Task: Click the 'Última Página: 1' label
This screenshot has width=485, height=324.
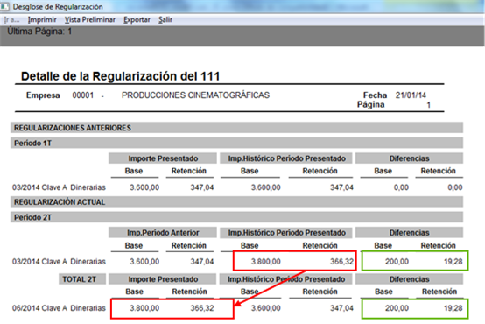Action: [39, 32]
